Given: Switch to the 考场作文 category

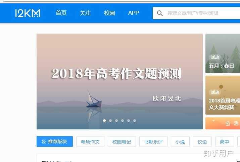Looking at the screenshot, I should (x=90, y=141).
